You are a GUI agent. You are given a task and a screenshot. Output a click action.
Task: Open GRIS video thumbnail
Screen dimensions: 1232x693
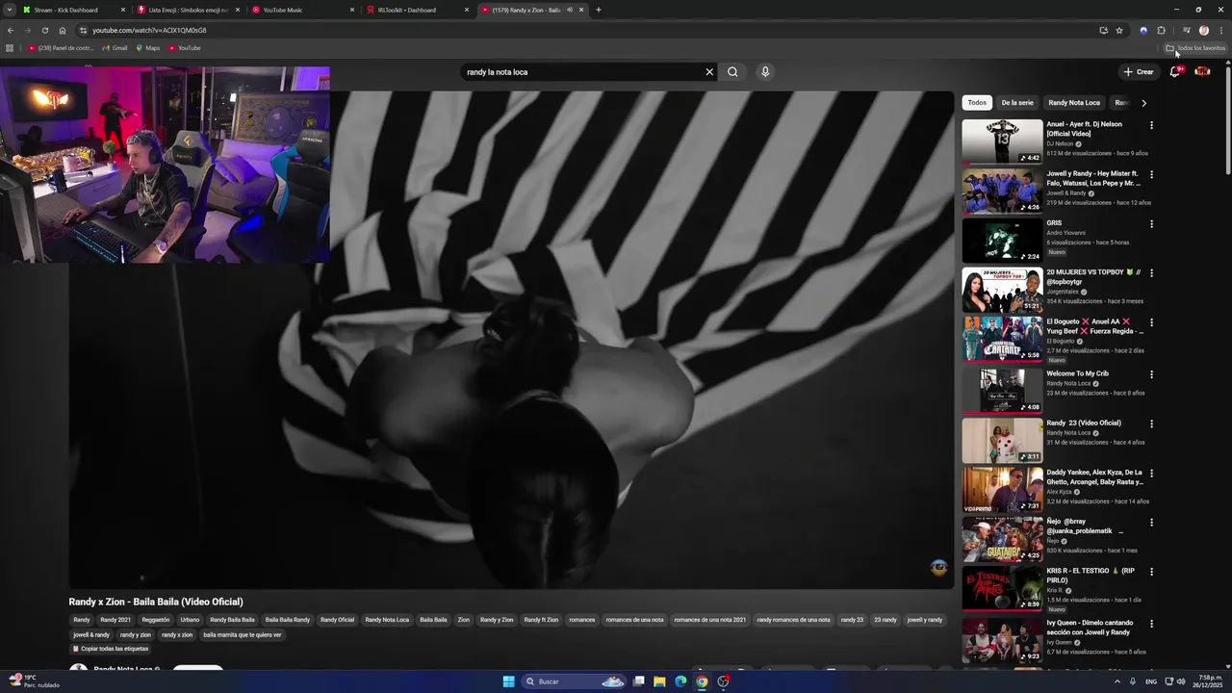pyautogui.click(x=1002, y=240)
